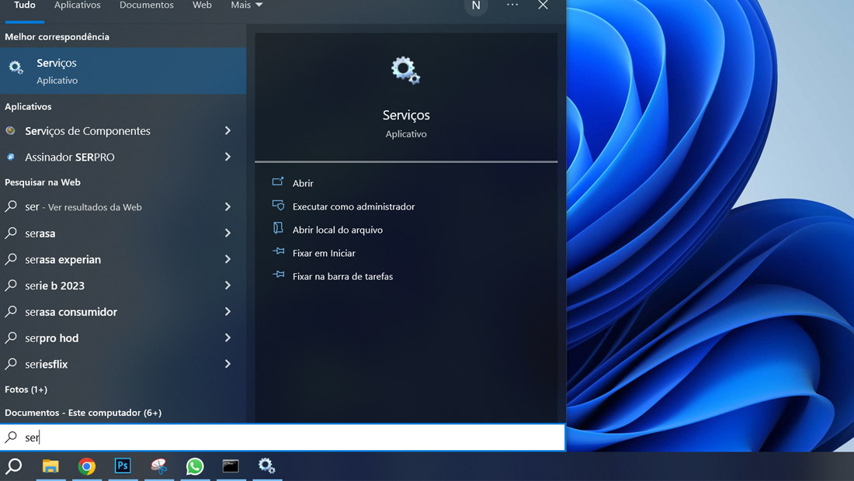Expand the seriesflix chevron
Viewport: 854px width, 481px height.
(227, 364)
